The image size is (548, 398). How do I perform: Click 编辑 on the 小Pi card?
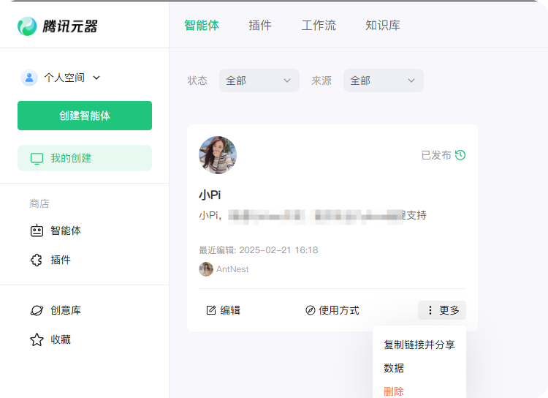pos(223,310)
